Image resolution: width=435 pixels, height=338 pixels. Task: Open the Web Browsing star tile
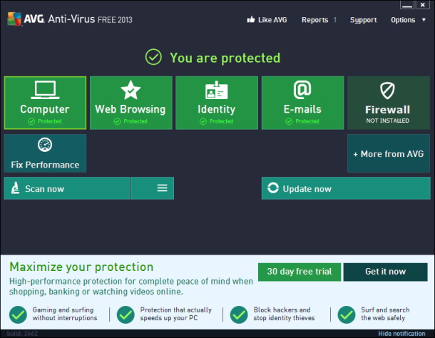tap(130, 103)
